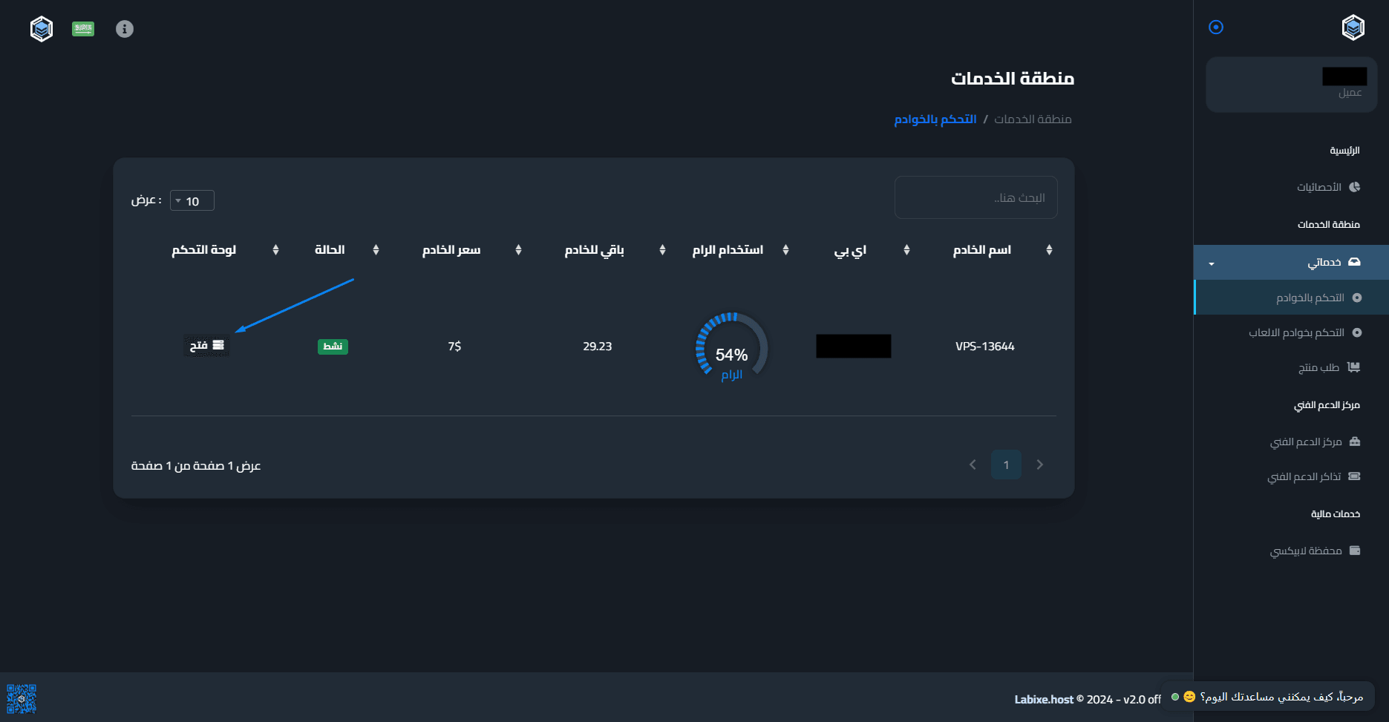Click the 7$ price cell
This screenshot has height=722, width=1389.
pyautogui.click(x=454, y=347)
